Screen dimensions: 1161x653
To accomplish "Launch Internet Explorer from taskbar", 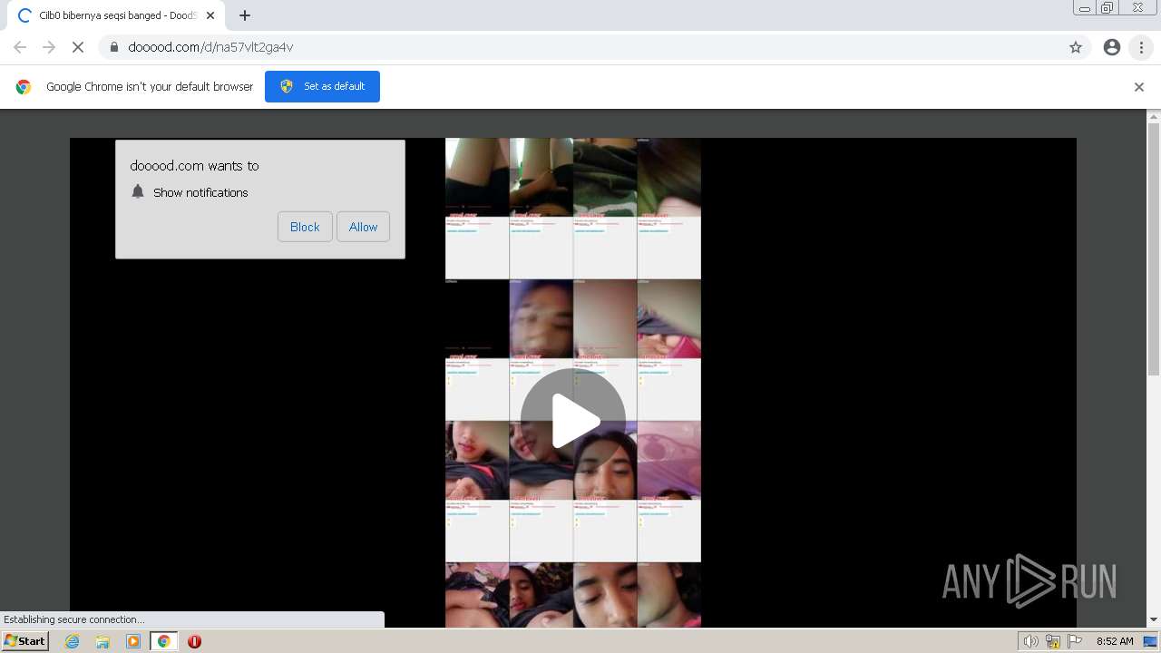I will tap(73, 641).
